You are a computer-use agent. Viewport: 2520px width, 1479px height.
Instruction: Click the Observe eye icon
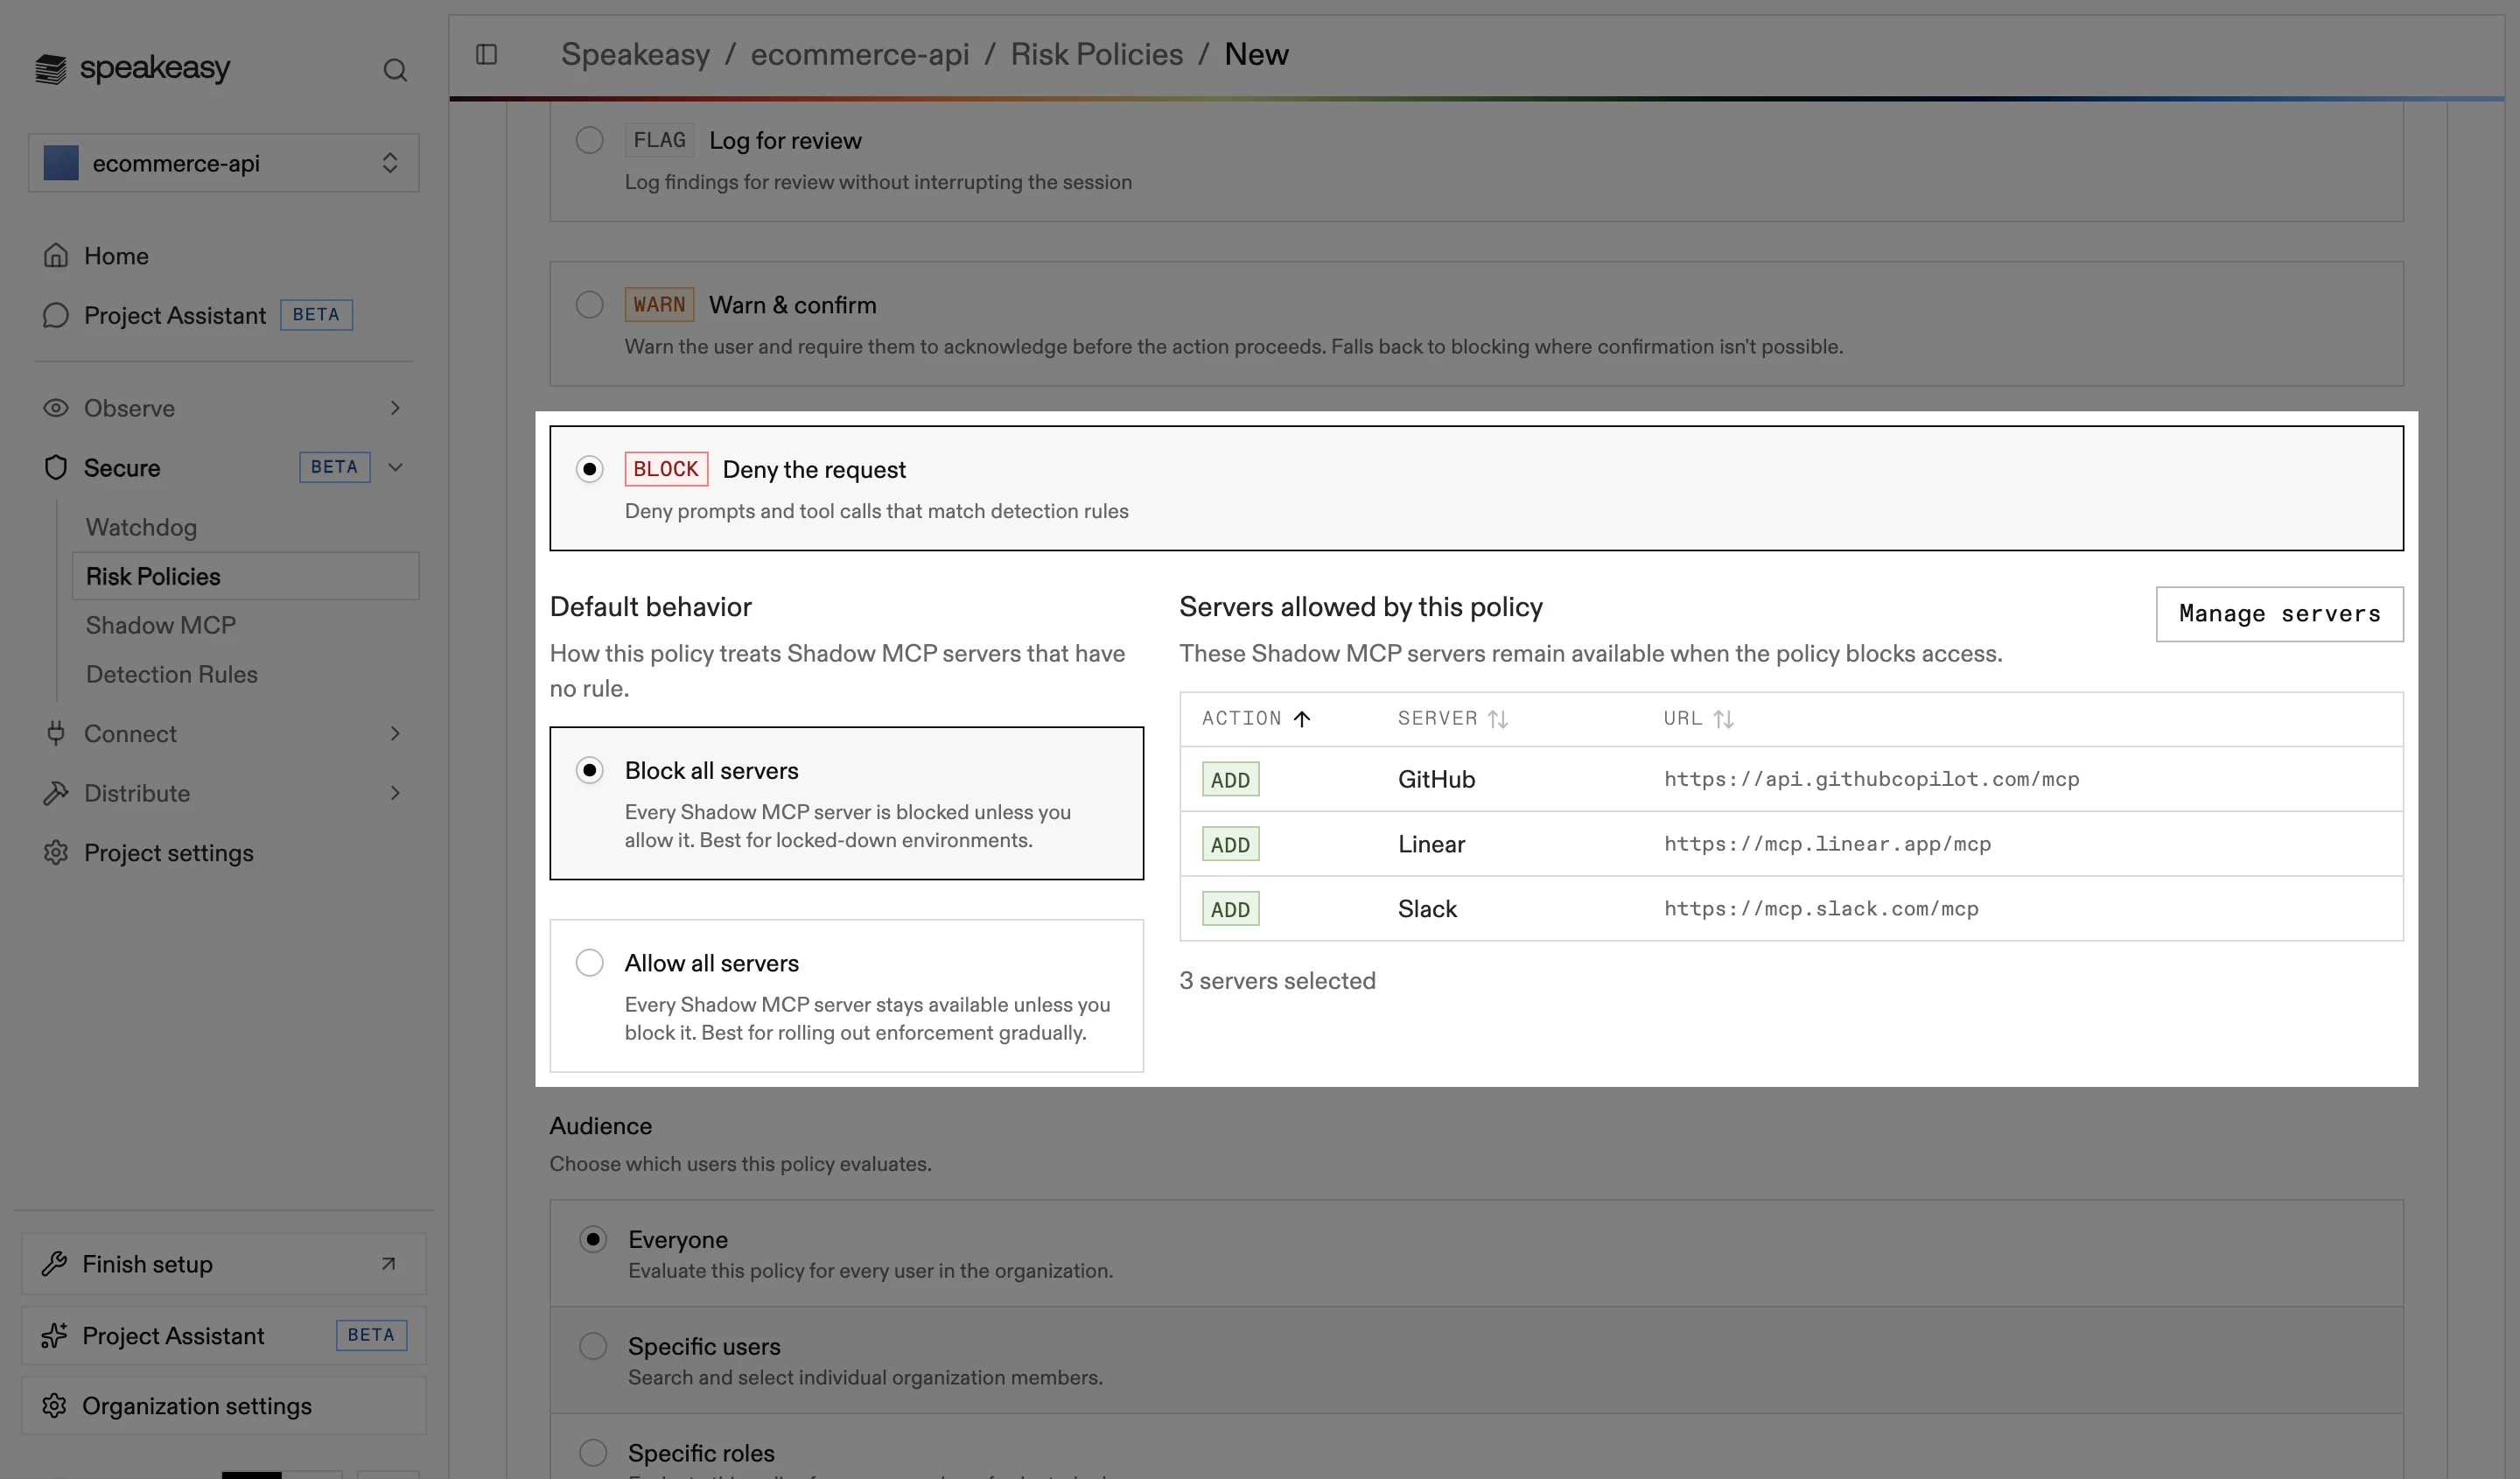tap(56, 408)
